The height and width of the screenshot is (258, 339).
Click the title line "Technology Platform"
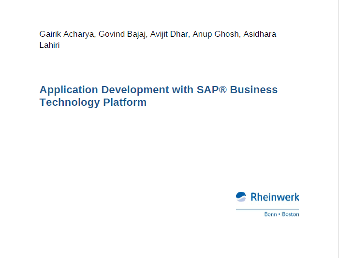[x=93, y=102]
